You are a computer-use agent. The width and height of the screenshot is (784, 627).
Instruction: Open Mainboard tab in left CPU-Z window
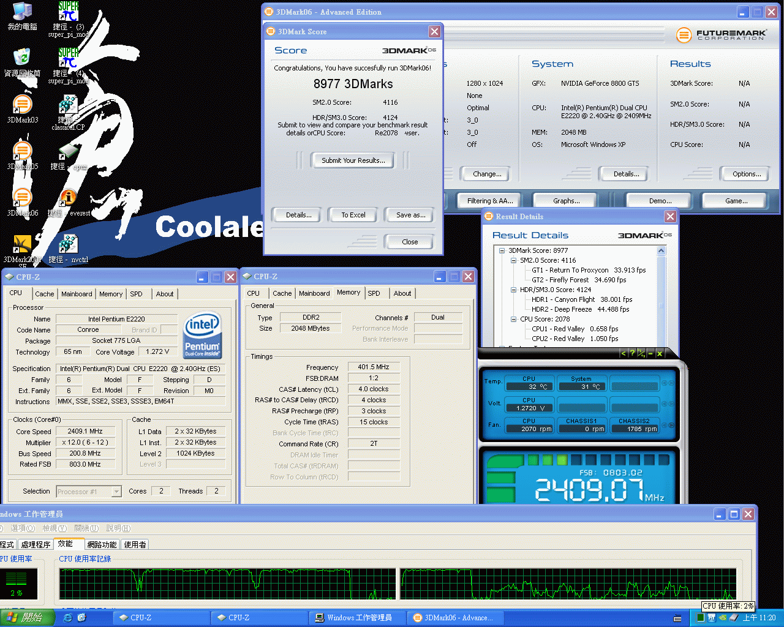click(77, 294)
